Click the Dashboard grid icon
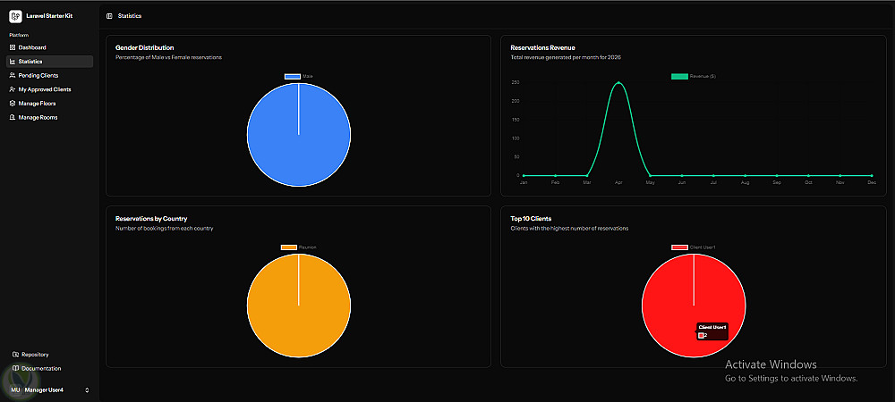 [x=13, y=47]
